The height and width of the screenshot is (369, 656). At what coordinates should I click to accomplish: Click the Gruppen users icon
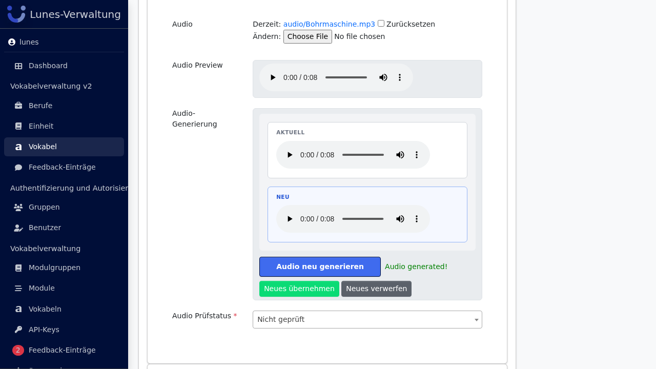18,207
